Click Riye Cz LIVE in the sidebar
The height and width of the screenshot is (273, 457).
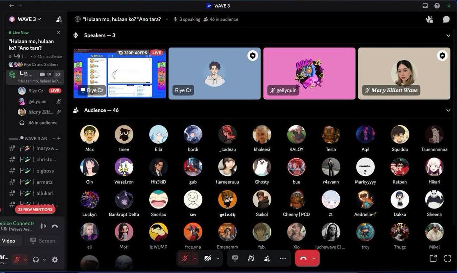pyautogui.click(x=40, y=91)
